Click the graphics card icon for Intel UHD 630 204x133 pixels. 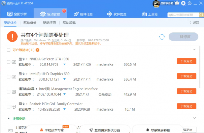(14, 77)
